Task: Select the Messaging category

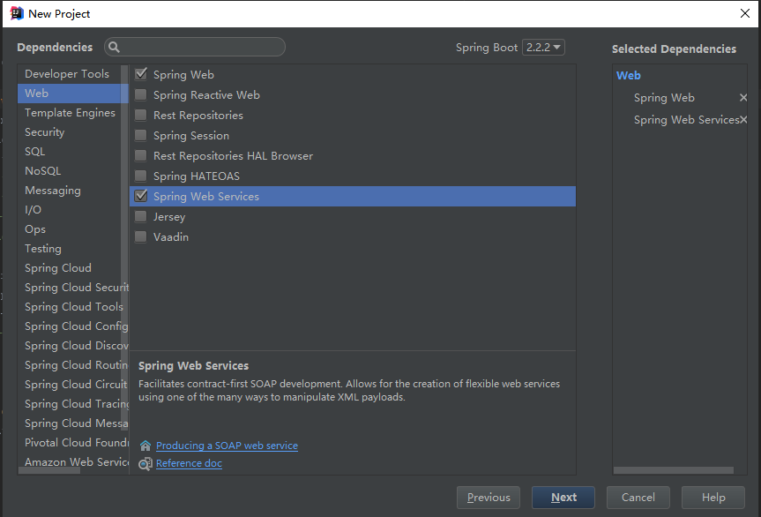Action: [x=52, y=191]
